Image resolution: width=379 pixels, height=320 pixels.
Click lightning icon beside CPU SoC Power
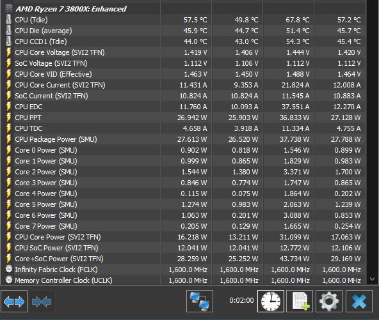(8, 248)
